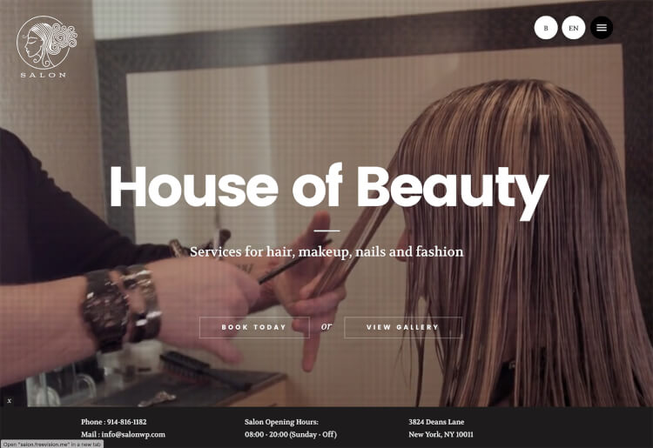Click the SALON wordmark under the emblem
The image size is (653, 448).
point(44,76)
